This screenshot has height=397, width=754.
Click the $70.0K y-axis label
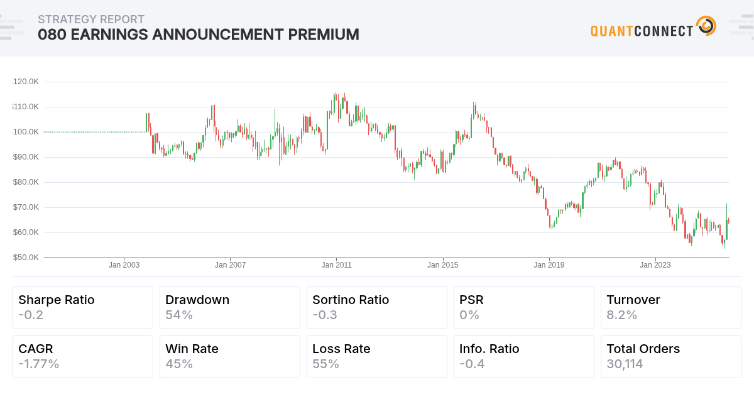pos(26,207)
